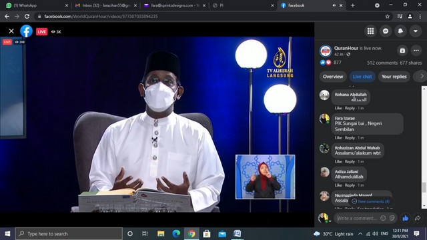This screenshot has height=240, width=427.
Task: Save the video using the bookmark icon
Action: [402, 51]
